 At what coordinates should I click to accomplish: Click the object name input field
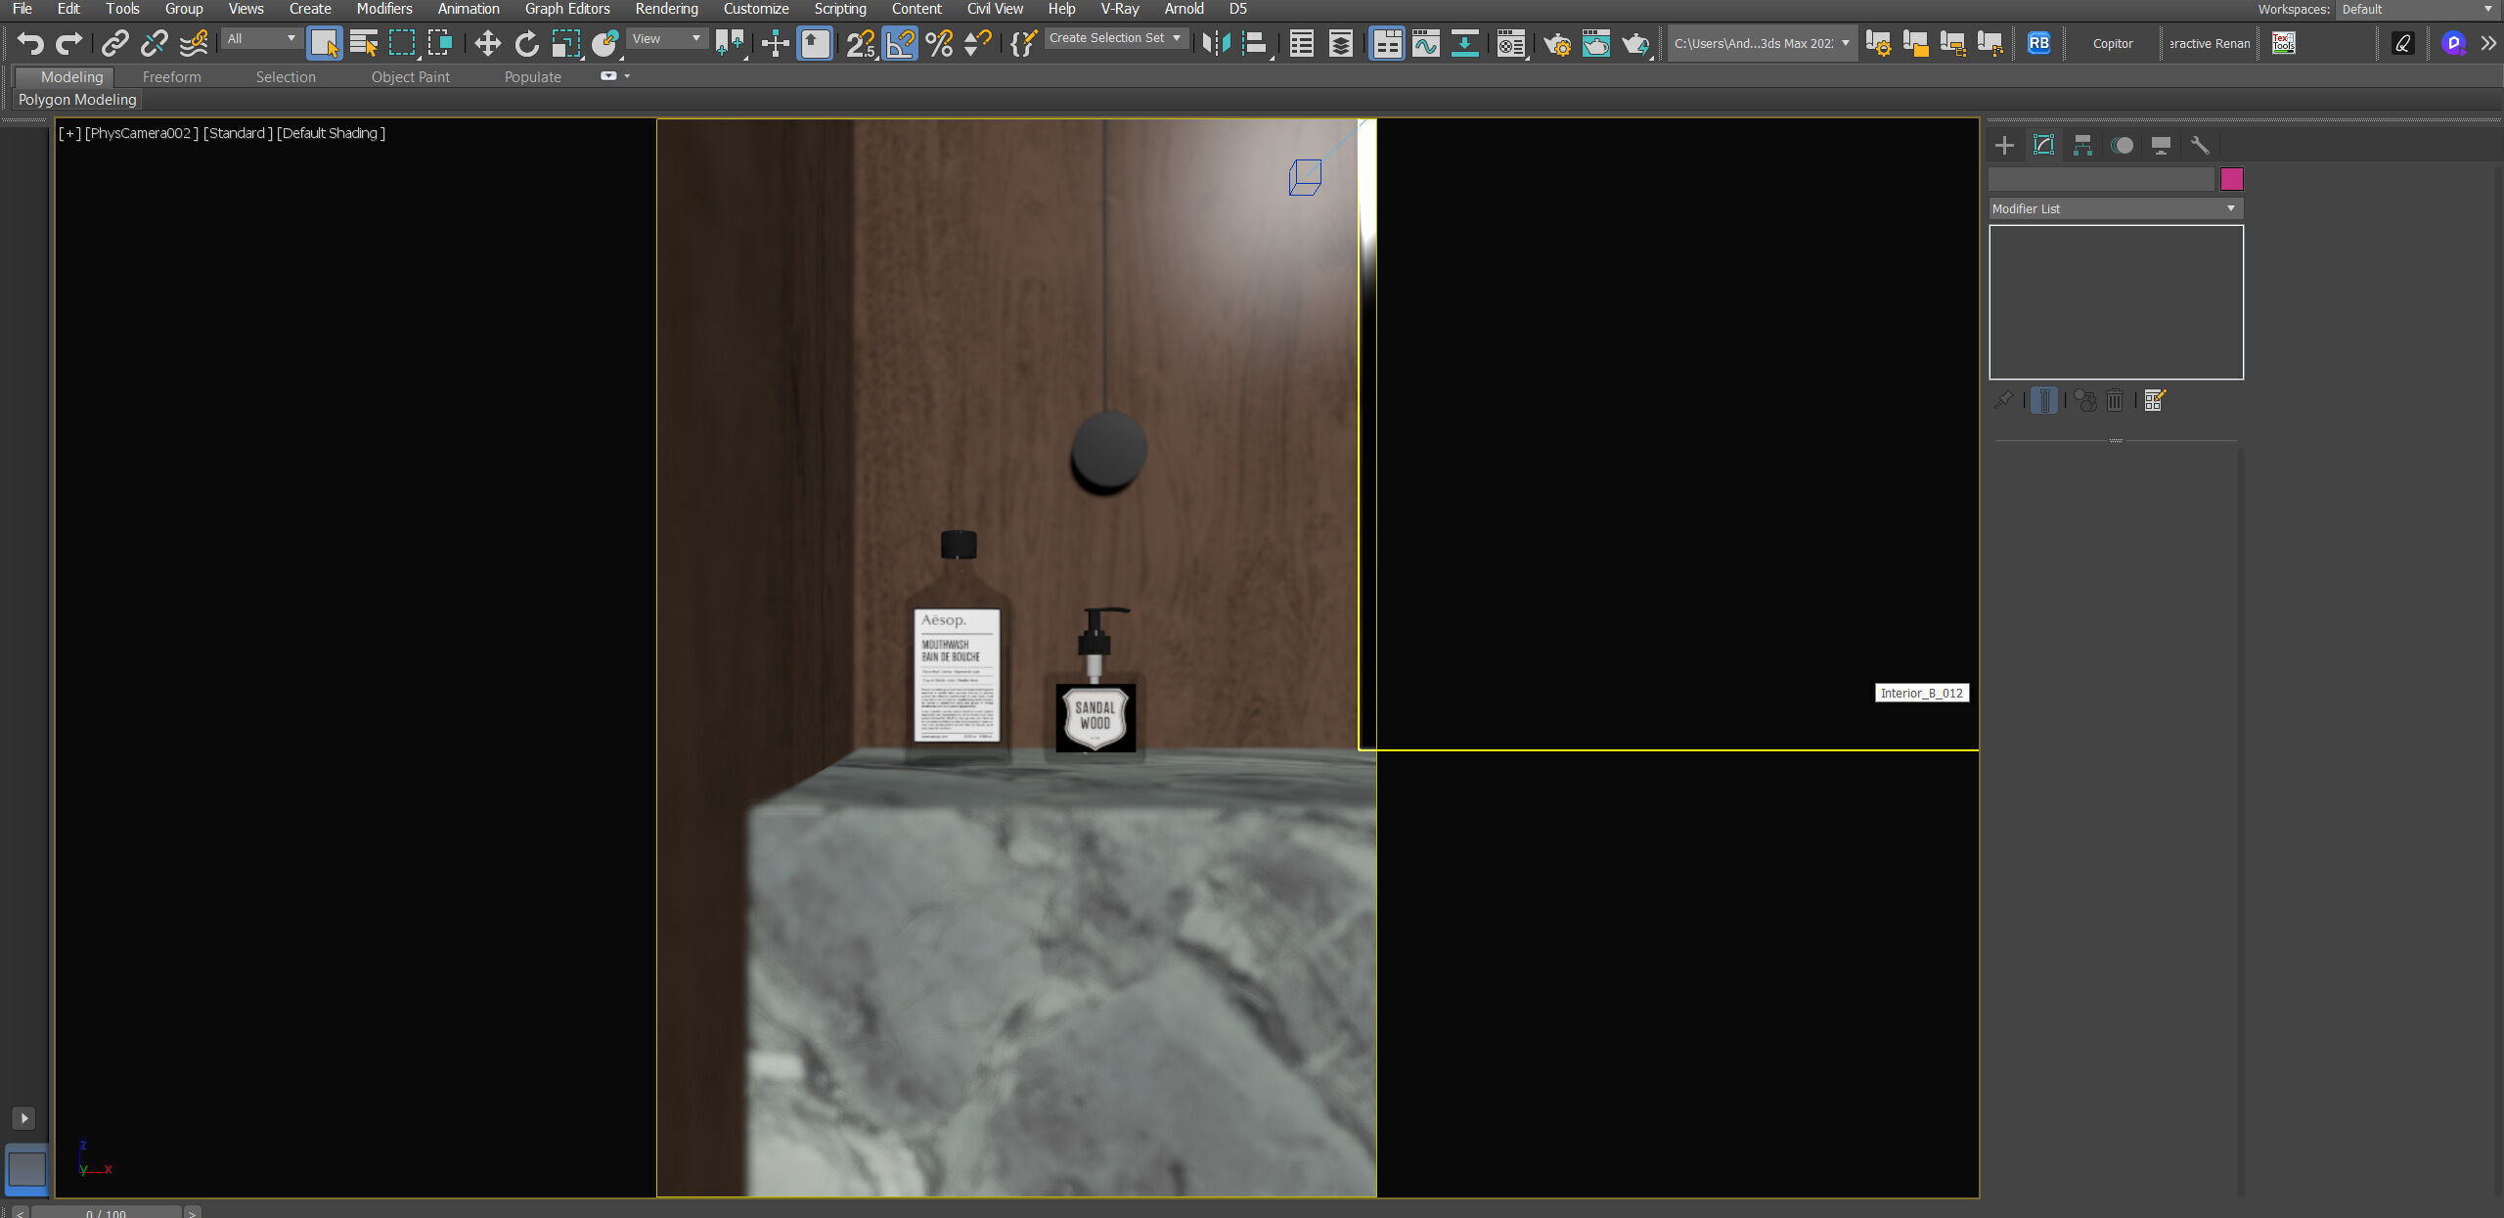point(2101,179)
